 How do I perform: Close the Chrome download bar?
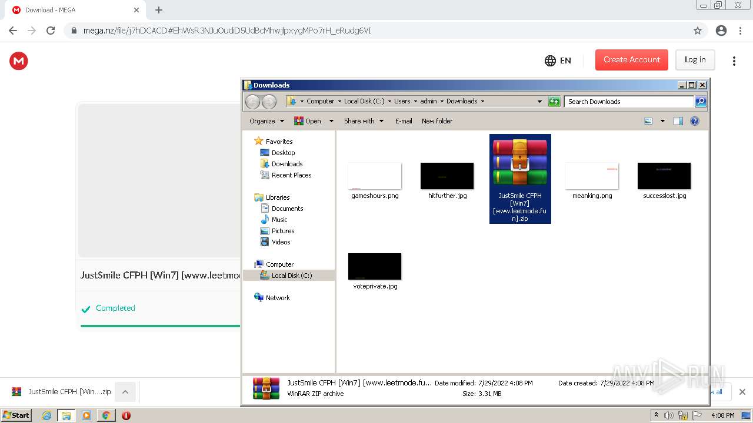coord(742,392)
